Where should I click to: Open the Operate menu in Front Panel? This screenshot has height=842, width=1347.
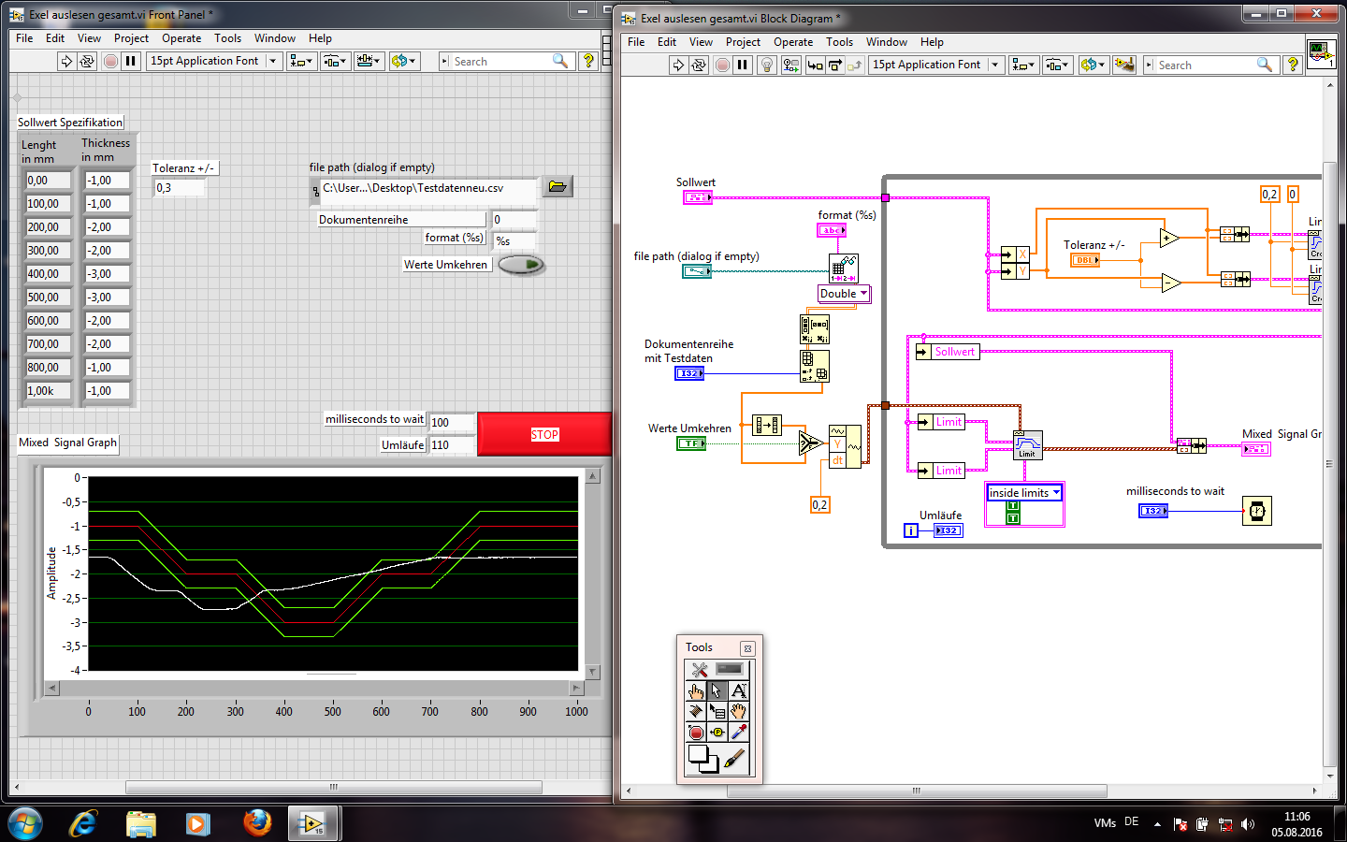click(181, 38)
